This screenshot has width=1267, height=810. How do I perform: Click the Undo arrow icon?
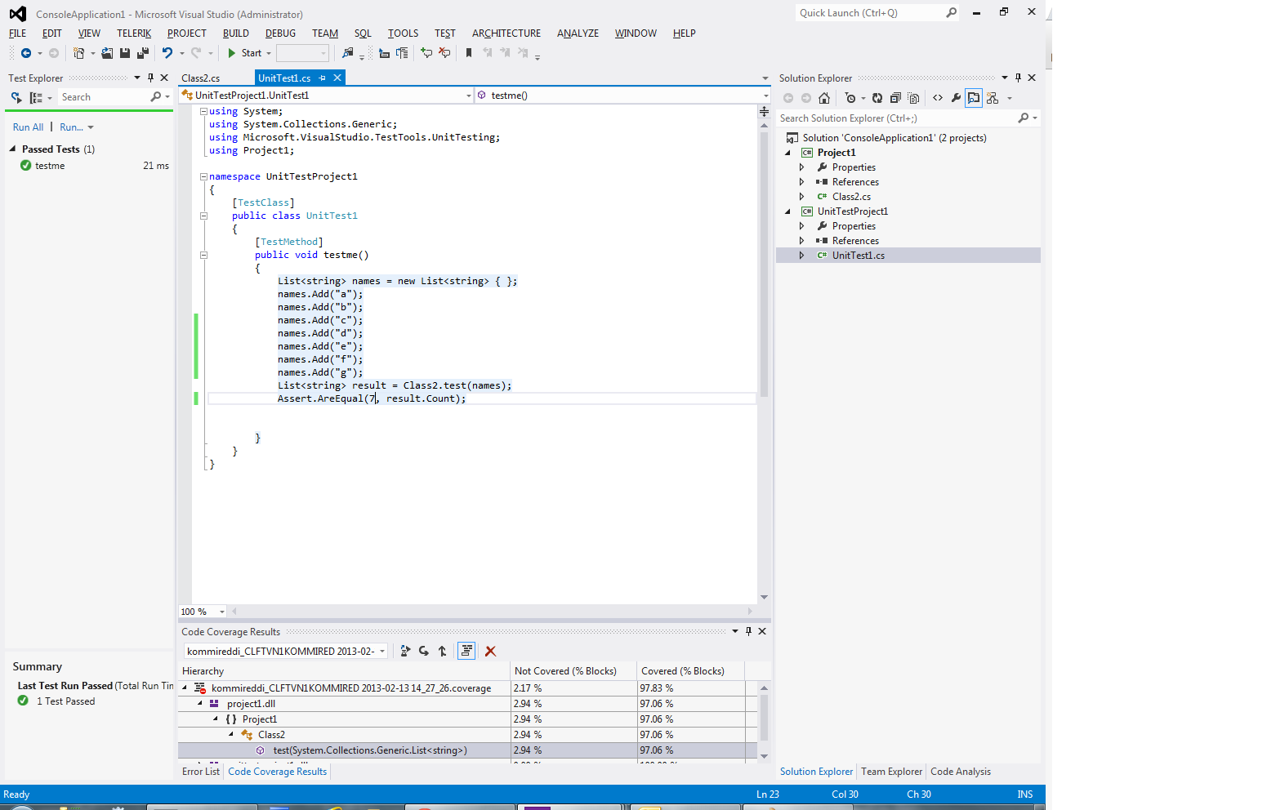click(x=167, y=53)
